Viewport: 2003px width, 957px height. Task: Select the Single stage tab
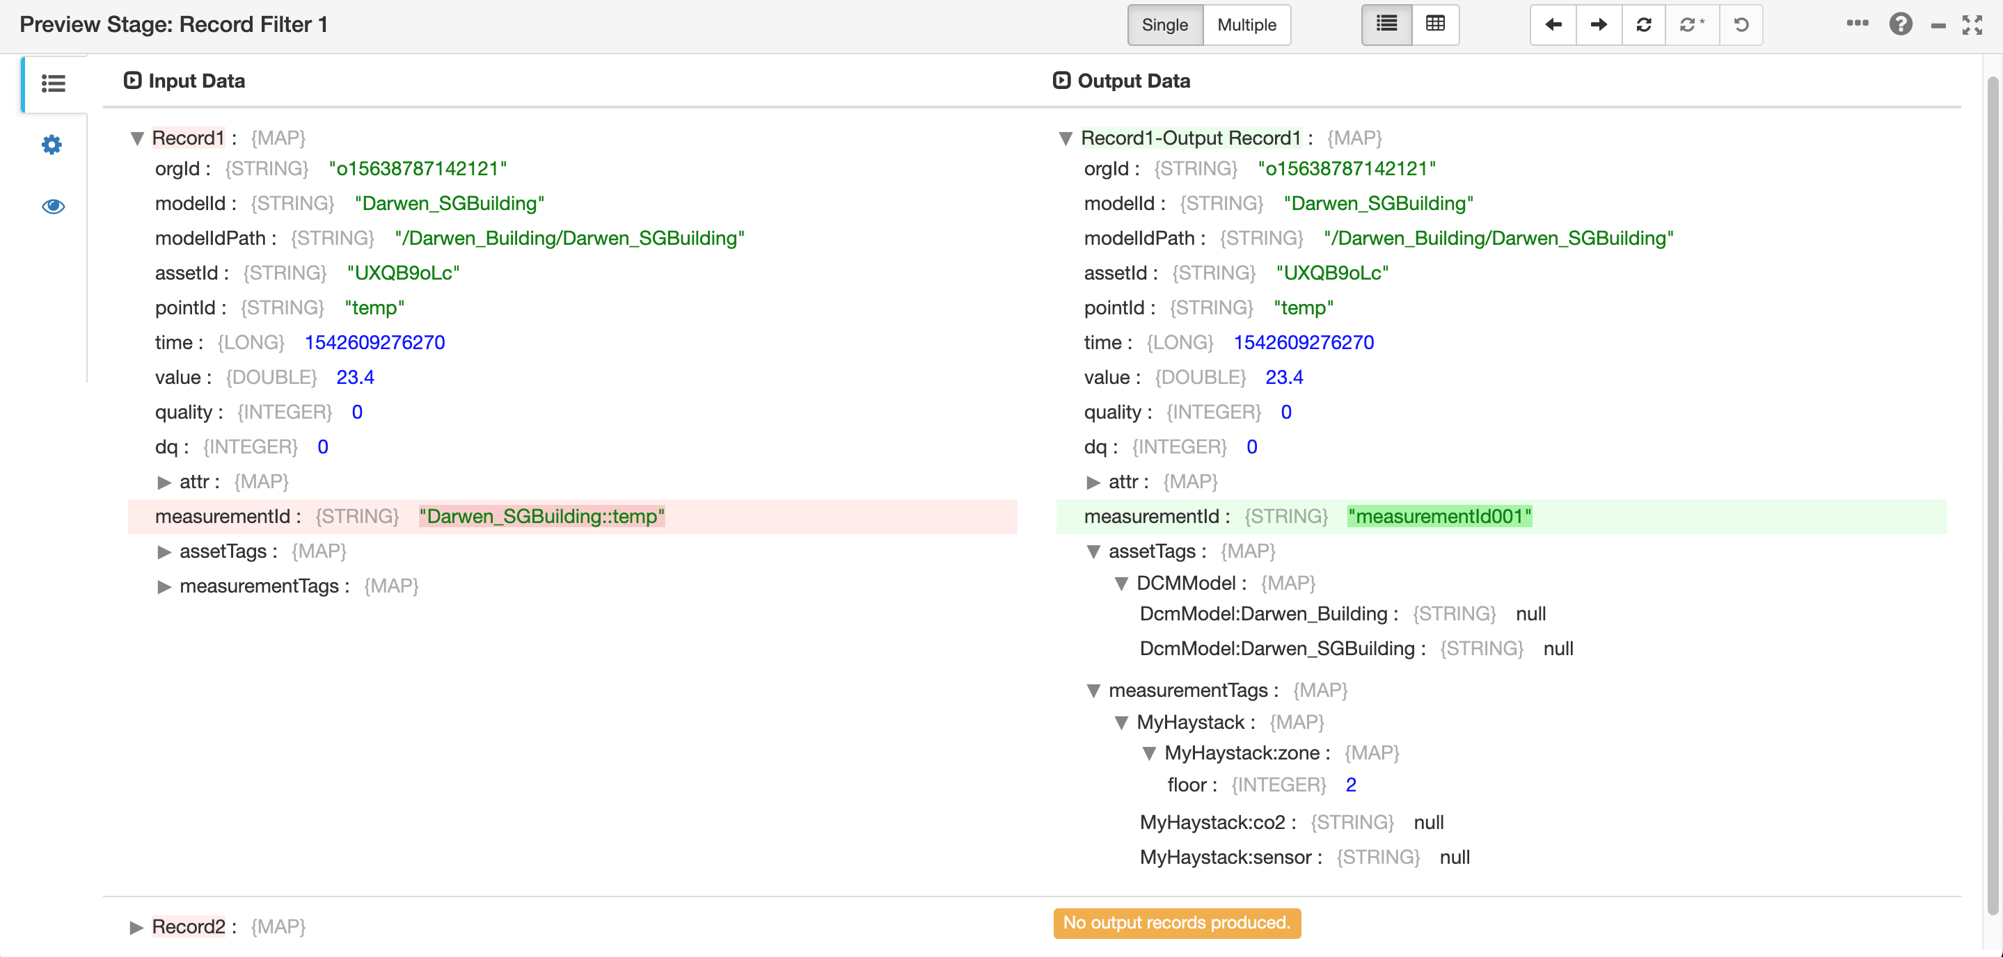(x=1164, y=25)
